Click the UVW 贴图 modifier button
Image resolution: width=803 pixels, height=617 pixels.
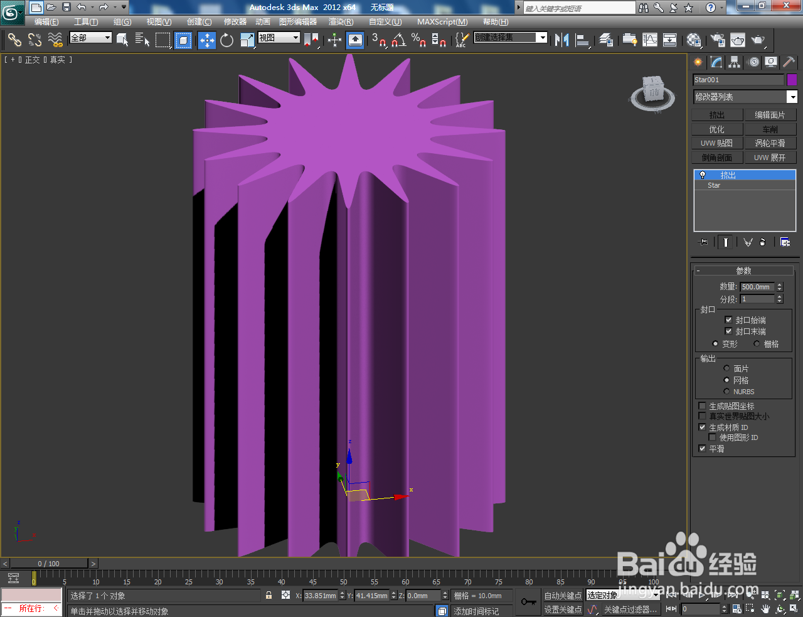[717, 143]
